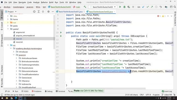Hide the Project panel minus icon
The width and height of the screenshot is (177, 100).
(53, 12)
